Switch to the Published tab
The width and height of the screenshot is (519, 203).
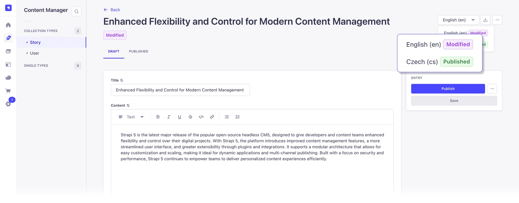click(x=139, y=51)
